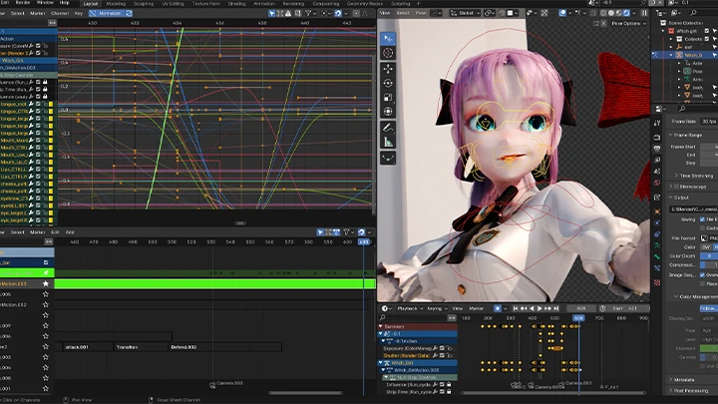Select the Defend.002 NLA strip
The width and height of the screenshot is (718, 404).
point(224,347)
